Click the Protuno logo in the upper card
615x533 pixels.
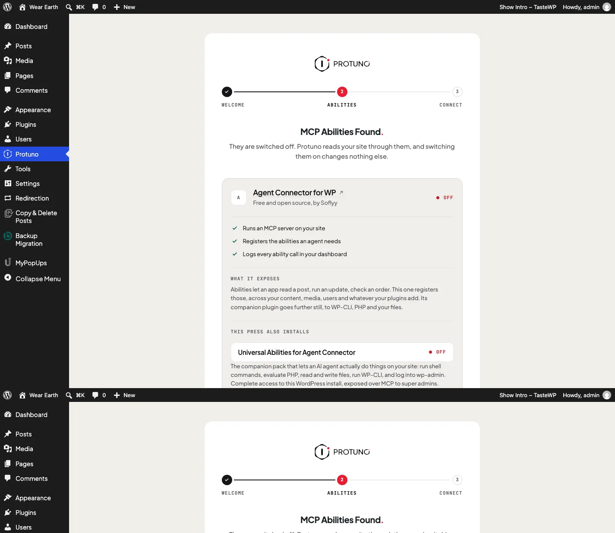pyautogui.click(x=342, y=64)
